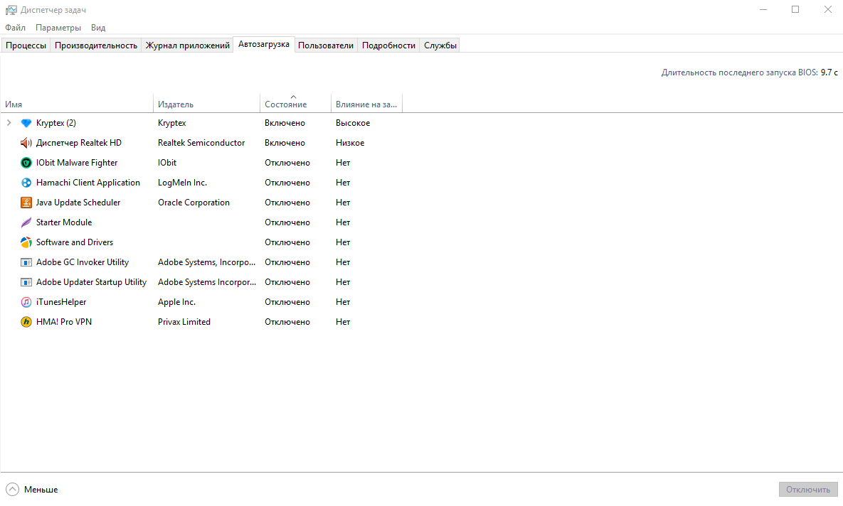Open the Файл menu
The height and width of the screenshot is (506, 843).
[15, 28]
